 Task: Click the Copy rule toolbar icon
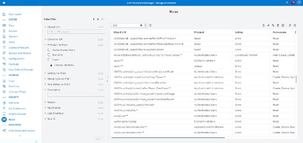point(273,25)
